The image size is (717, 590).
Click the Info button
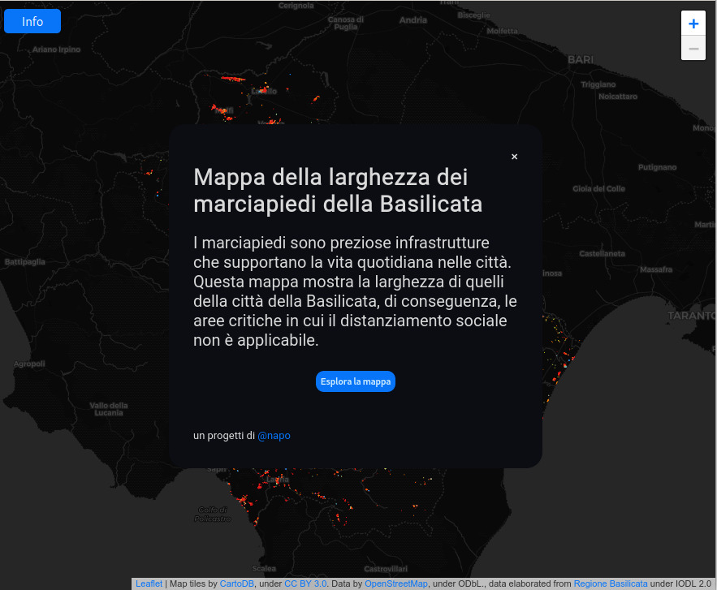point(32,21)
